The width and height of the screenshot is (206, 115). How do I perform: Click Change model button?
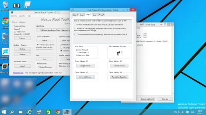click(x=23, y=38)
